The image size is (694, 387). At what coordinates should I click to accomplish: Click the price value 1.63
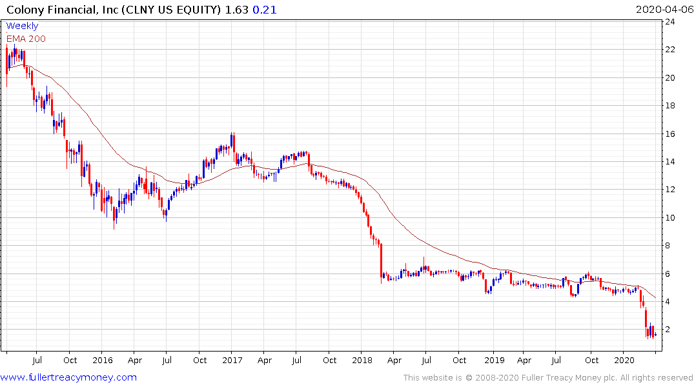[x=237, y=9]
